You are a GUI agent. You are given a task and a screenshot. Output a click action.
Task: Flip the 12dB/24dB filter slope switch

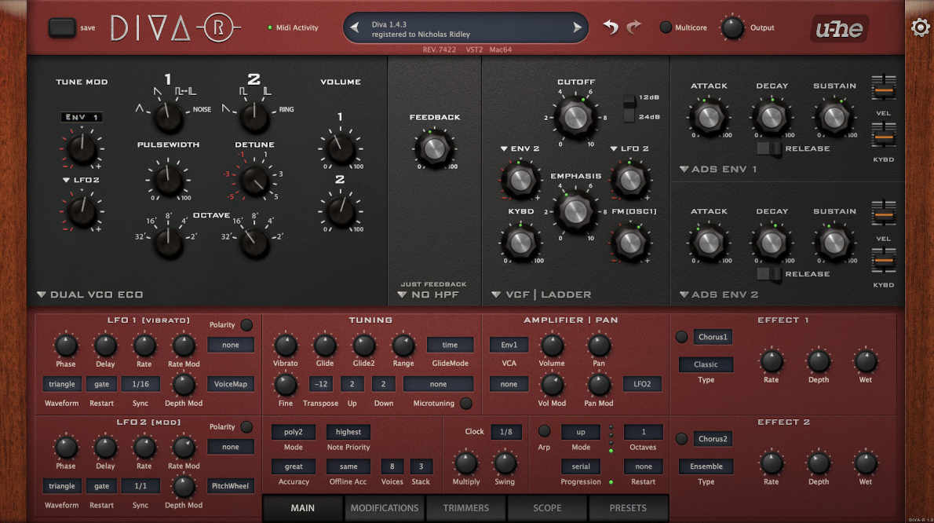point(629,108)
